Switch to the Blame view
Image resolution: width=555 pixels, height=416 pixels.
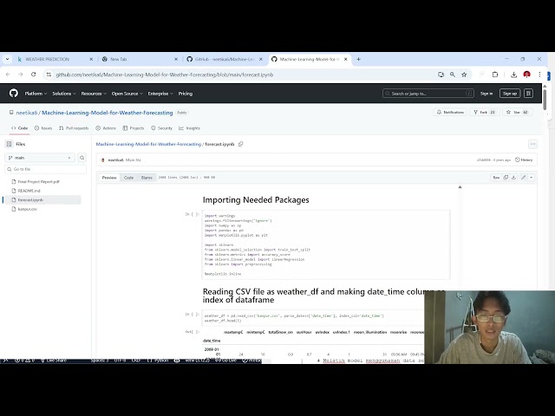pyautogui.click(x=147, y=177)
